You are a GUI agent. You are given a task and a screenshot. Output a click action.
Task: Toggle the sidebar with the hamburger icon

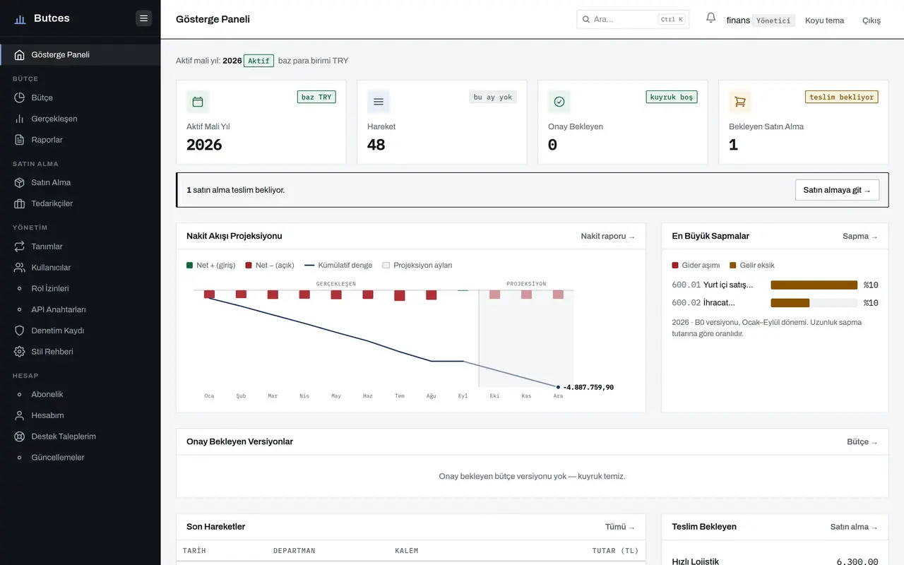click(x=144, y=18)
